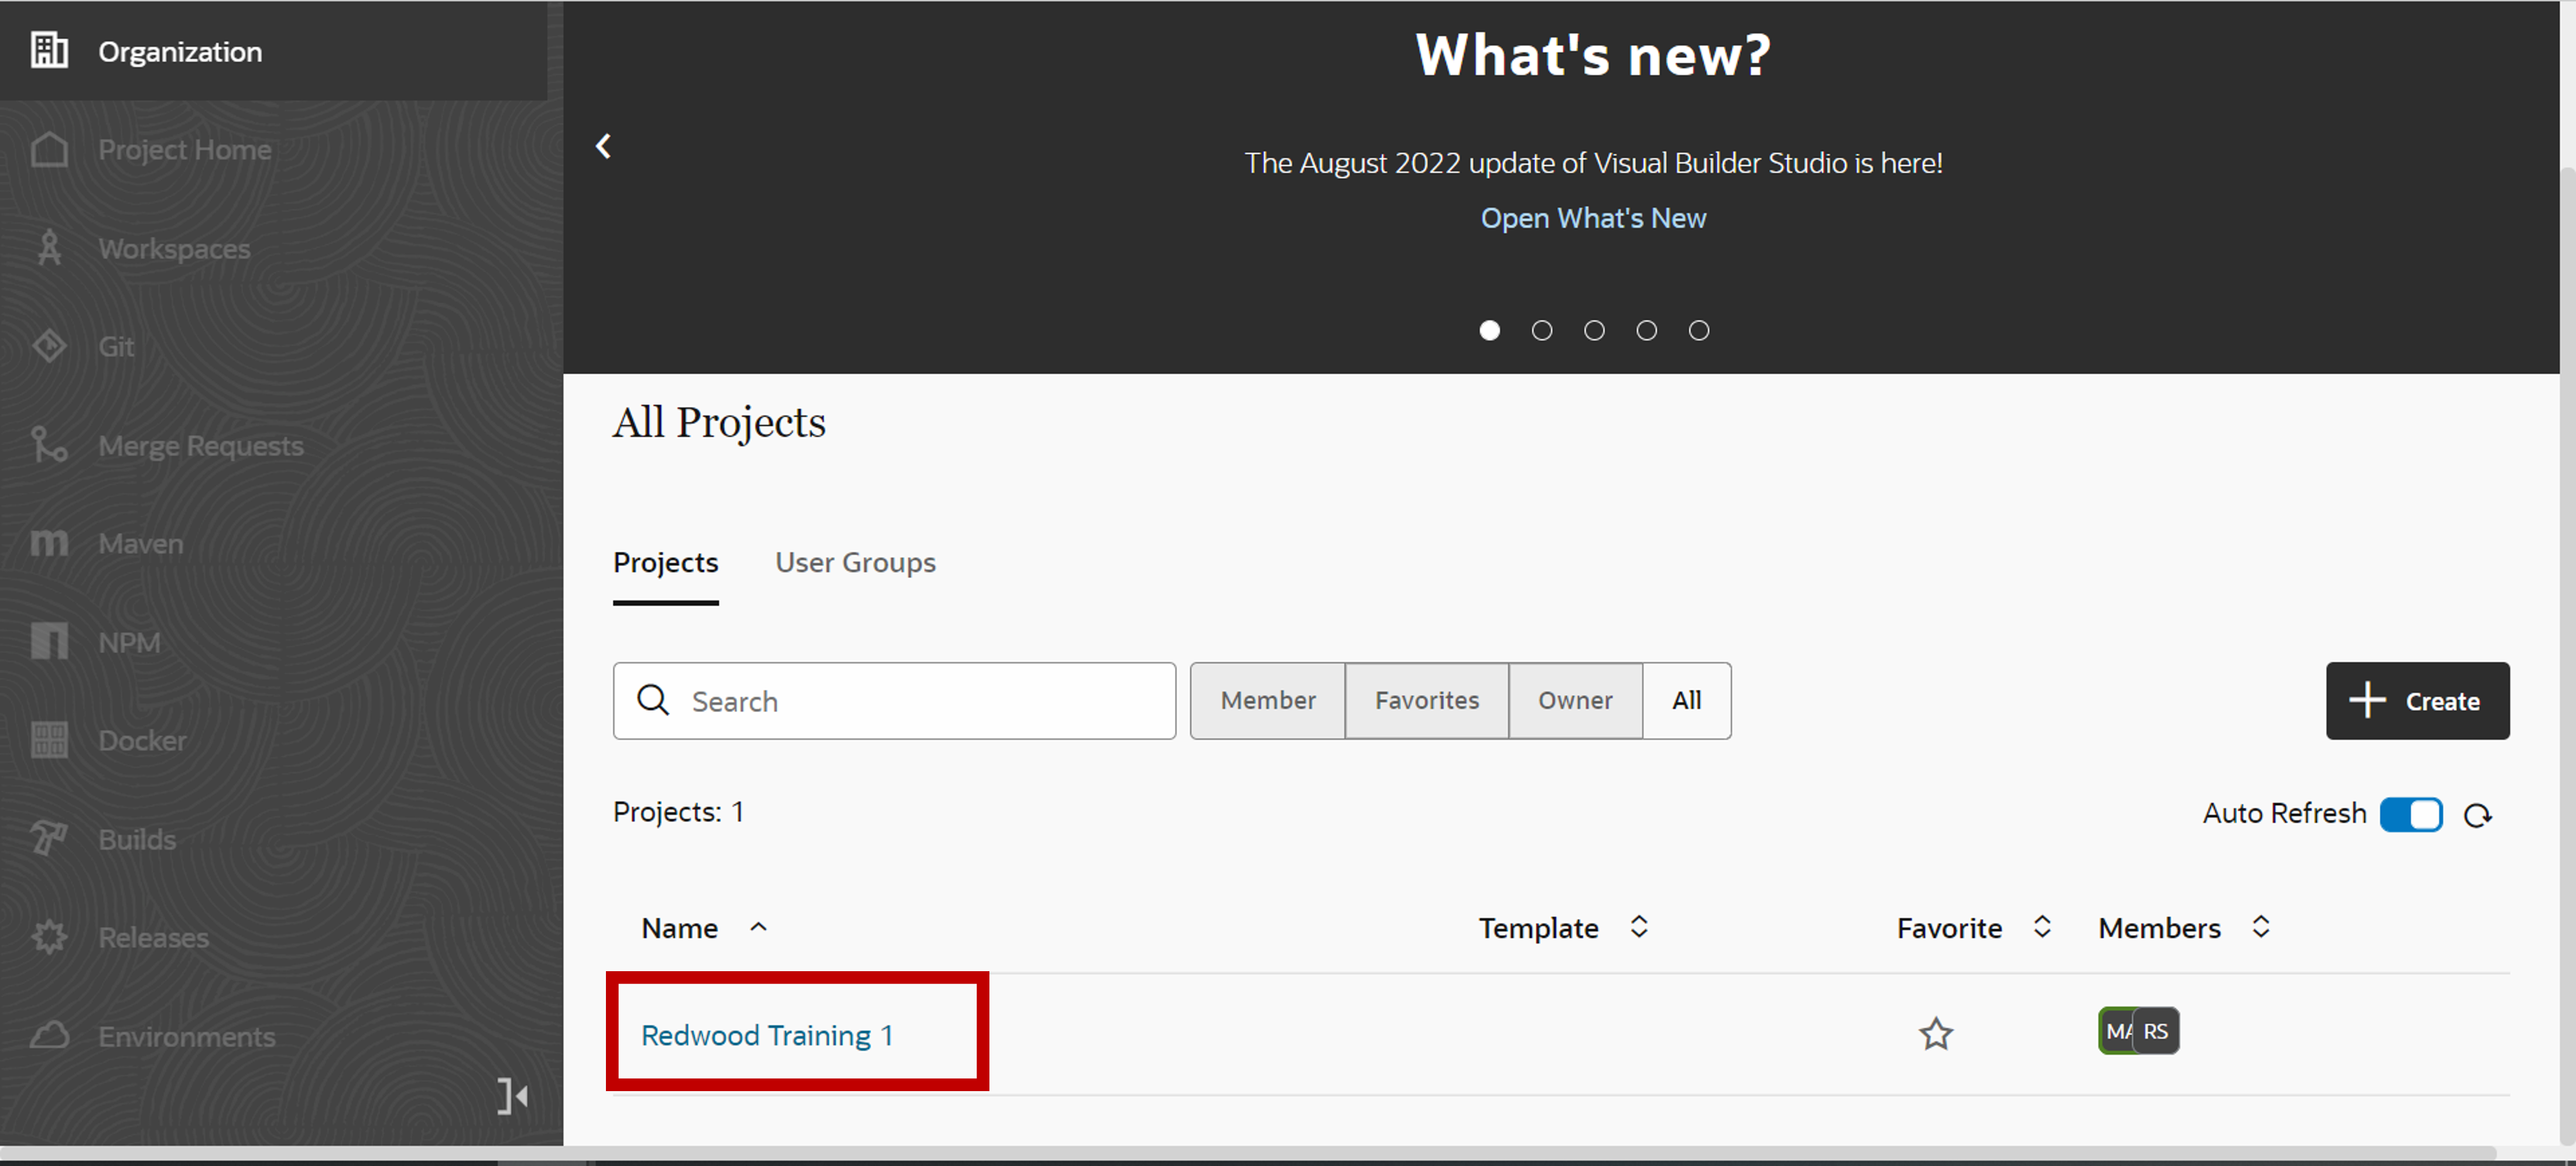This screenshot has width=2576, height=1166.
Task: Select Workspaces menu label
Action: pos(174,248)
